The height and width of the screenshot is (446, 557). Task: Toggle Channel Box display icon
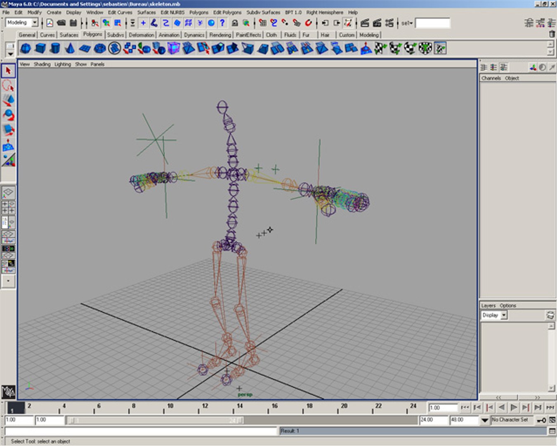(552, 23)
